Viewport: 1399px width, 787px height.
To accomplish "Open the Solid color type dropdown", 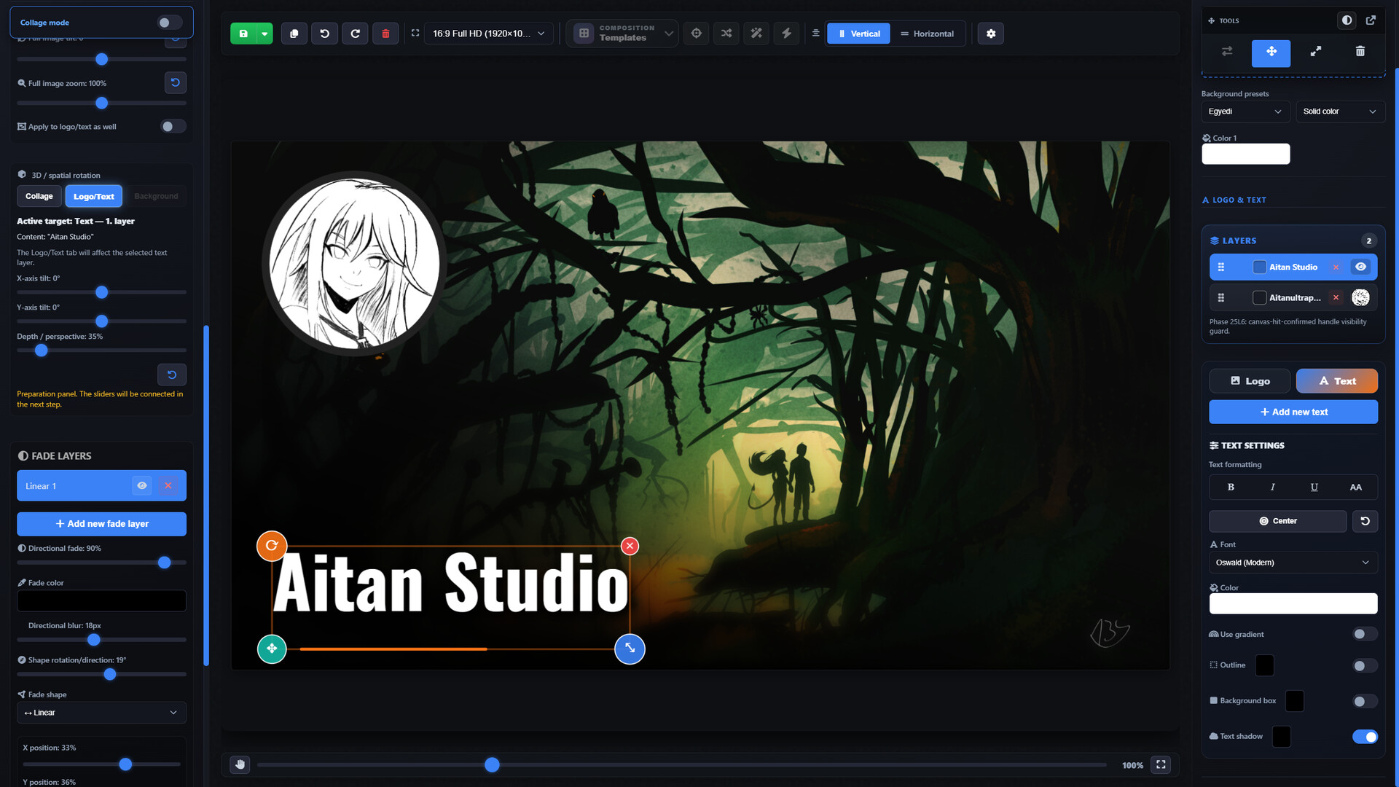I will [x=1340, y=111].
